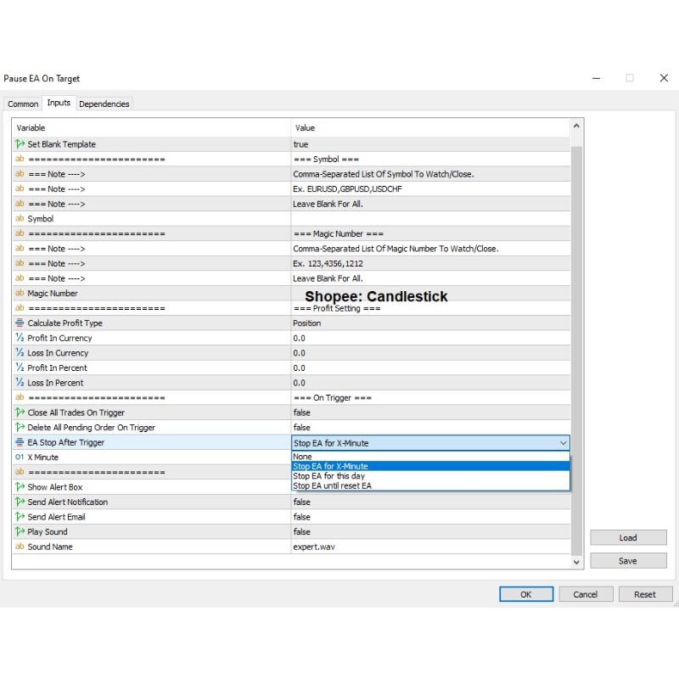Screen dimensions: 679x679
Task: Click the EA Stop After Trigger icon
Action: point(20,442)
